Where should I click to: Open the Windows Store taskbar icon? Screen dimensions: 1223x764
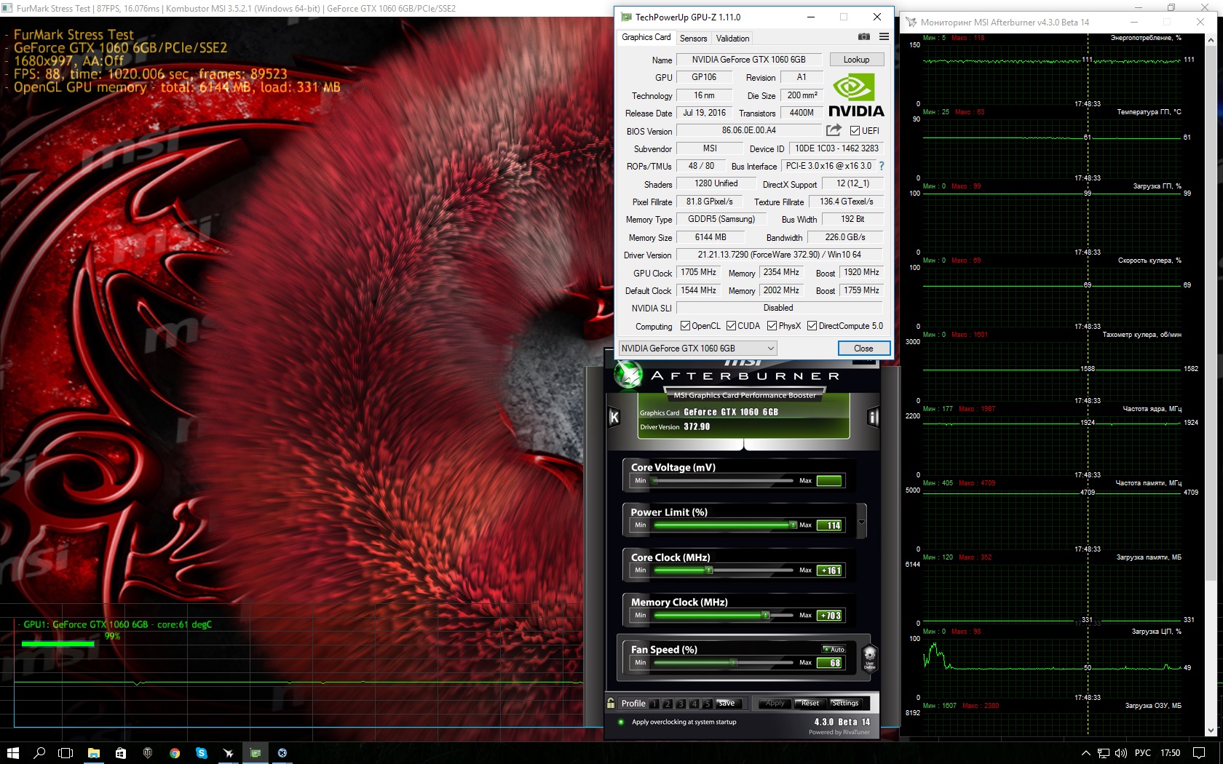[121, 753]
